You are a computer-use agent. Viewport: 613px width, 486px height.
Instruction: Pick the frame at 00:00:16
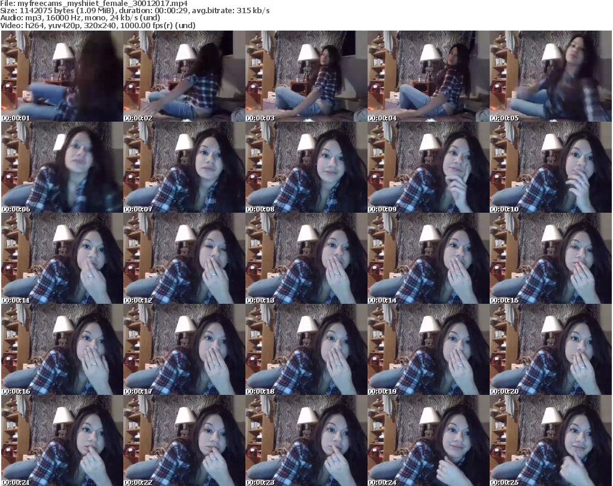coord(62,349)
